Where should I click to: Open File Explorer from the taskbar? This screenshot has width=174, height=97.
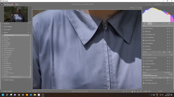tap(35, 95)
